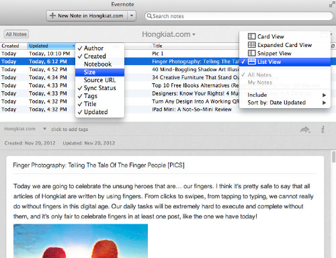The height and width of the screenshot is (258, 336).
Task: Click the note editor scrollbar thumb
Action: (333, 157)
